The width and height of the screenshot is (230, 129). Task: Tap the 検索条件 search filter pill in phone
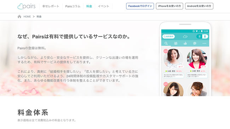tap(168, 36)
